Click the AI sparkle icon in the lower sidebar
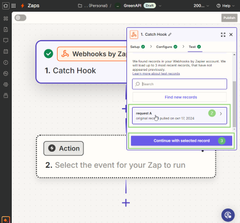Screen dimensions: 240x223 click(x=6, y=220)
